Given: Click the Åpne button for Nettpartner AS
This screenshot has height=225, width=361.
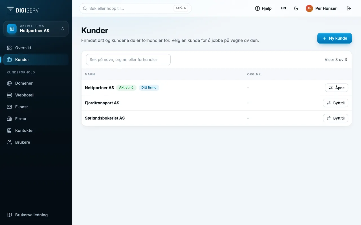Looking at the screenshot, I should tap(336, 88).
